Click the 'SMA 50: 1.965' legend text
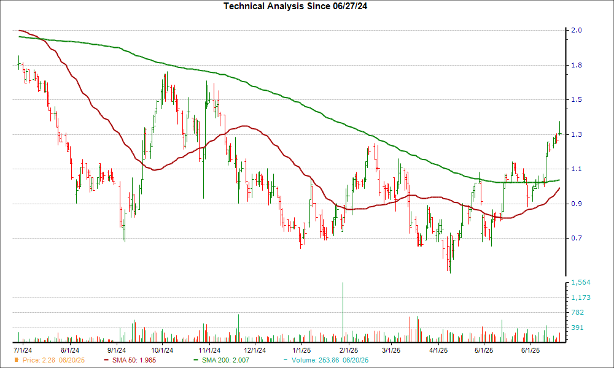The height and width of the screenshot is (368, 614). 134,360
